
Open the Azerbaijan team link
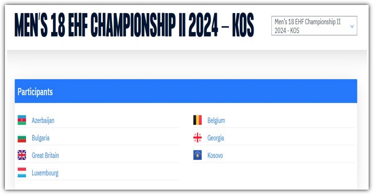[43, 120]
